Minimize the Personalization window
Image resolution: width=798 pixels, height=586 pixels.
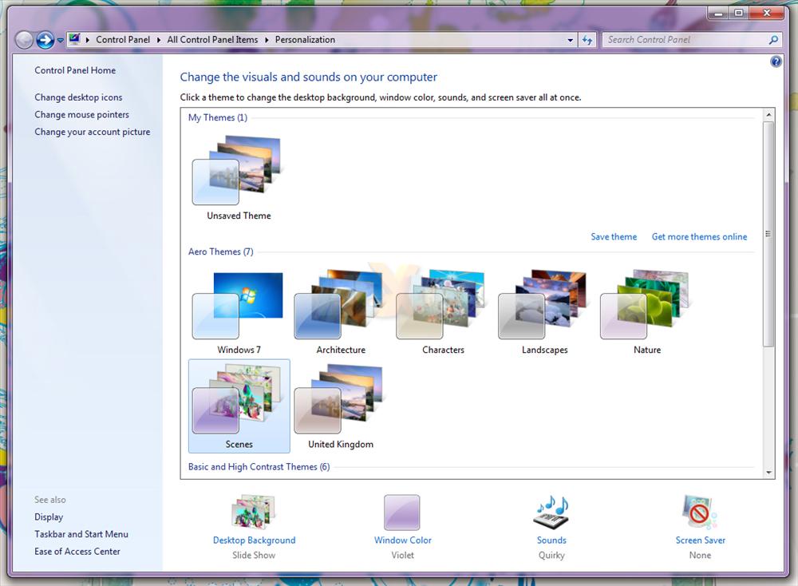(718, 14)
